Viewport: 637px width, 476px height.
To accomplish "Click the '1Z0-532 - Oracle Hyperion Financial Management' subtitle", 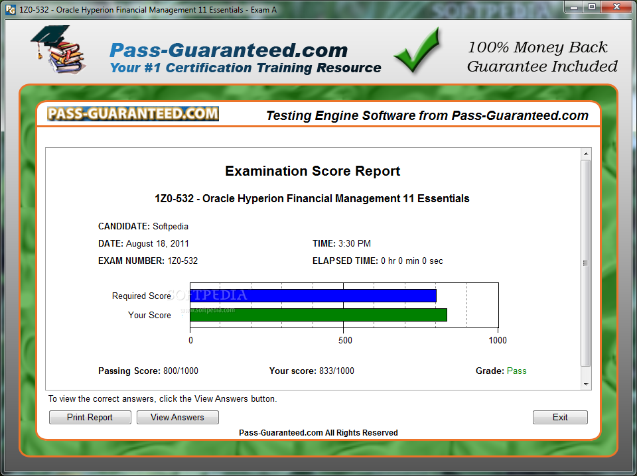I will click(x=312, y=198).
